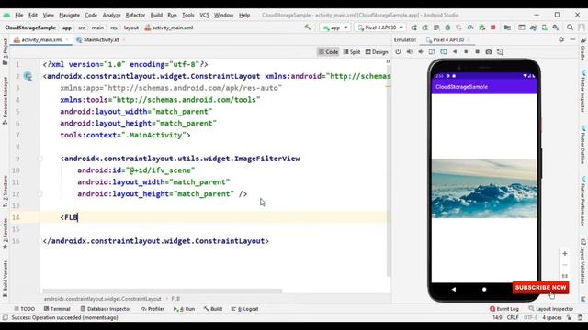The height and width of the screenshot is (330, 588).
Task: Select the Pixel 4 API 30 emulator tab
Action: pos(448,39)
